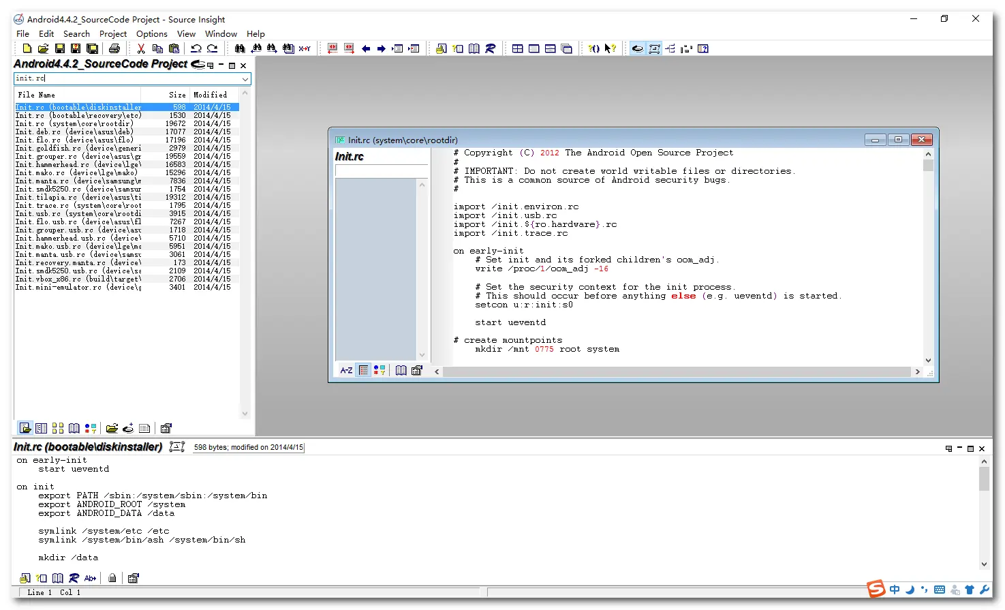Open the Window menu

pyautogui.click(x=221, y=33)
